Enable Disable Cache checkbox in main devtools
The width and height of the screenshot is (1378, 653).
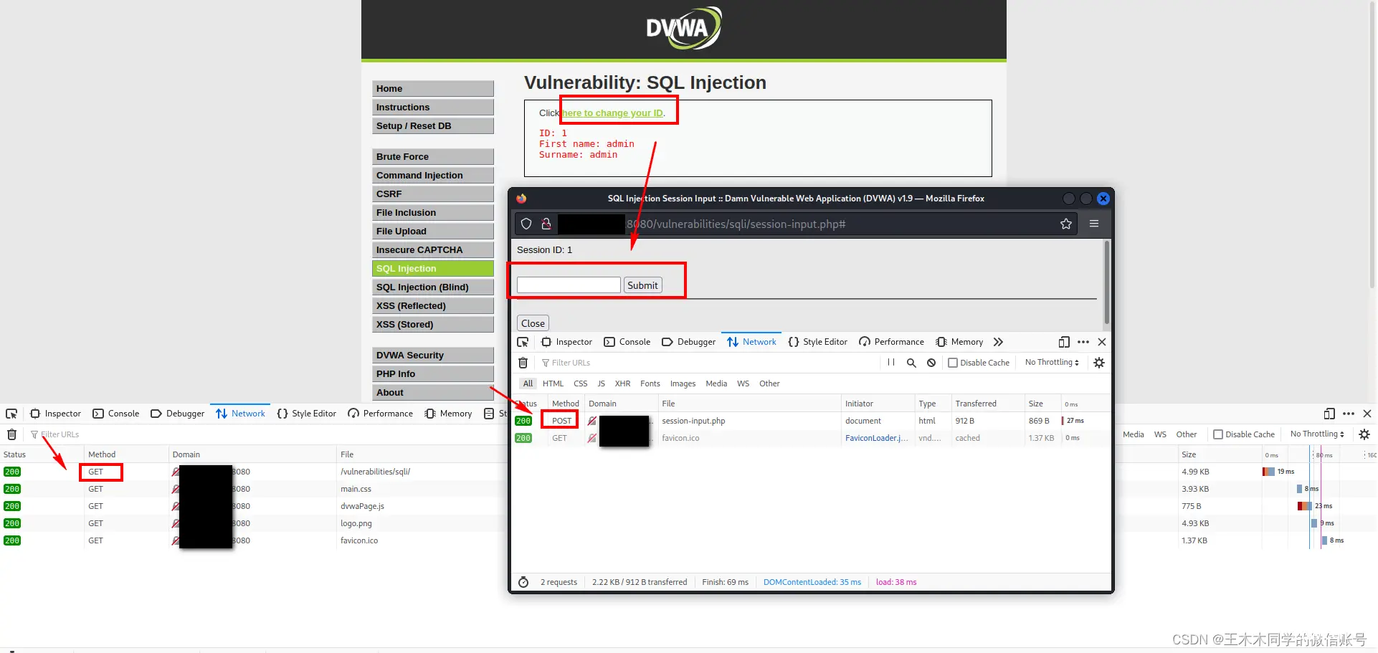(1218, 434)
